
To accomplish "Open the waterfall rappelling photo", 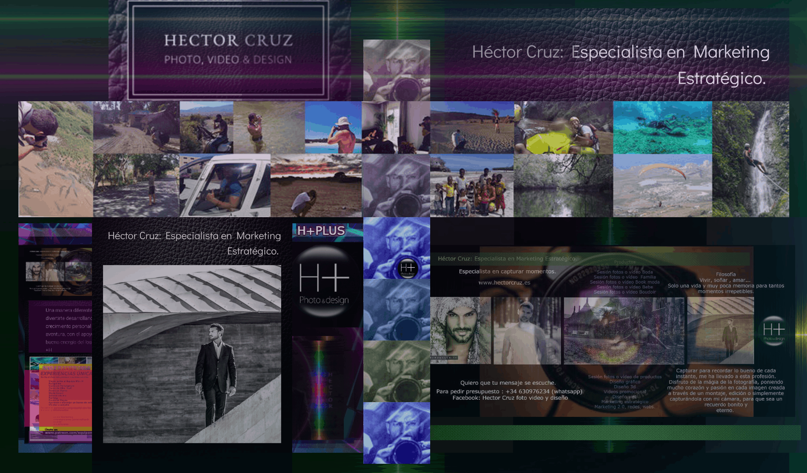I will [751, 159].
